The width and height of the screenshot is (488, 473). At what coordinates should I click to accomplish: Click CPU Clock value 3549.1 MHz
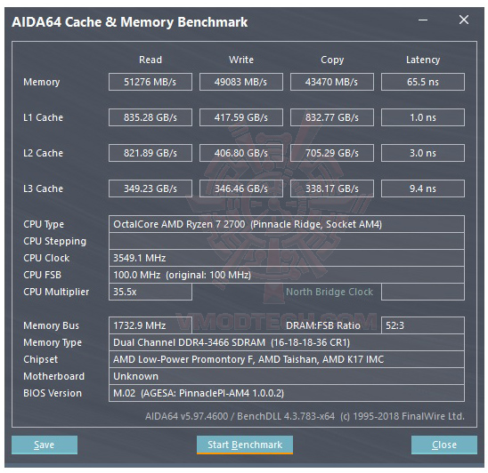point(287,258)
